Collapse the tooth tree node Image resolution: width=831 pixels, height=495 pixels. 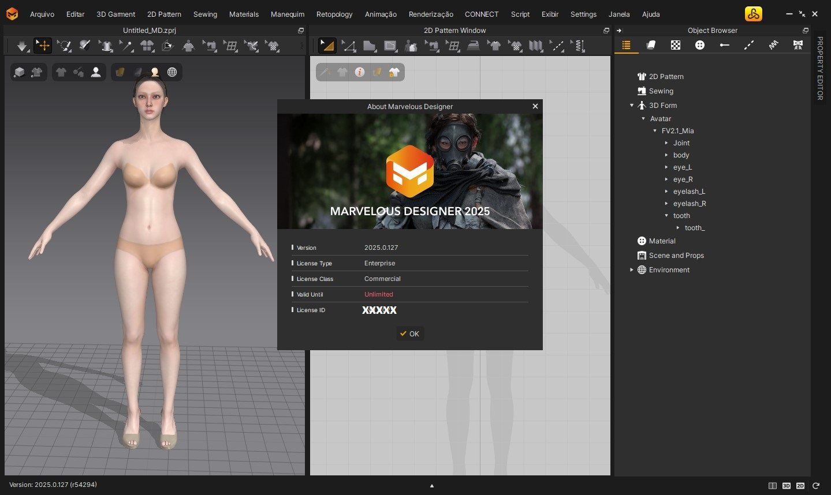666,216
